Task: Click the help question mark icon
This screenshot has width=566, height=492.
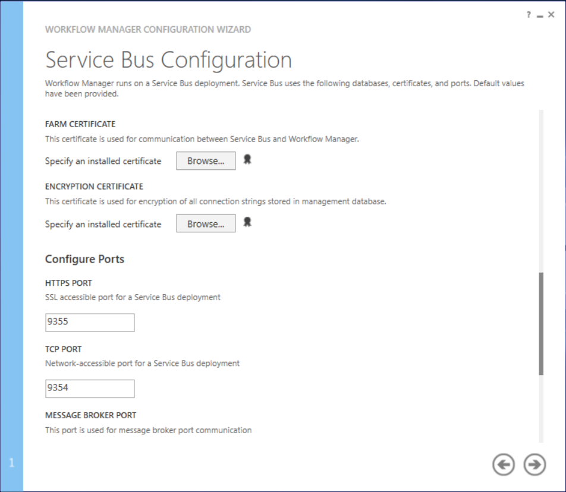Action: point(528,15)
